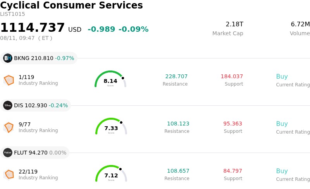
Task: Click the 95.363 support value
Action: pyautogui.click(x=233, y=124)
